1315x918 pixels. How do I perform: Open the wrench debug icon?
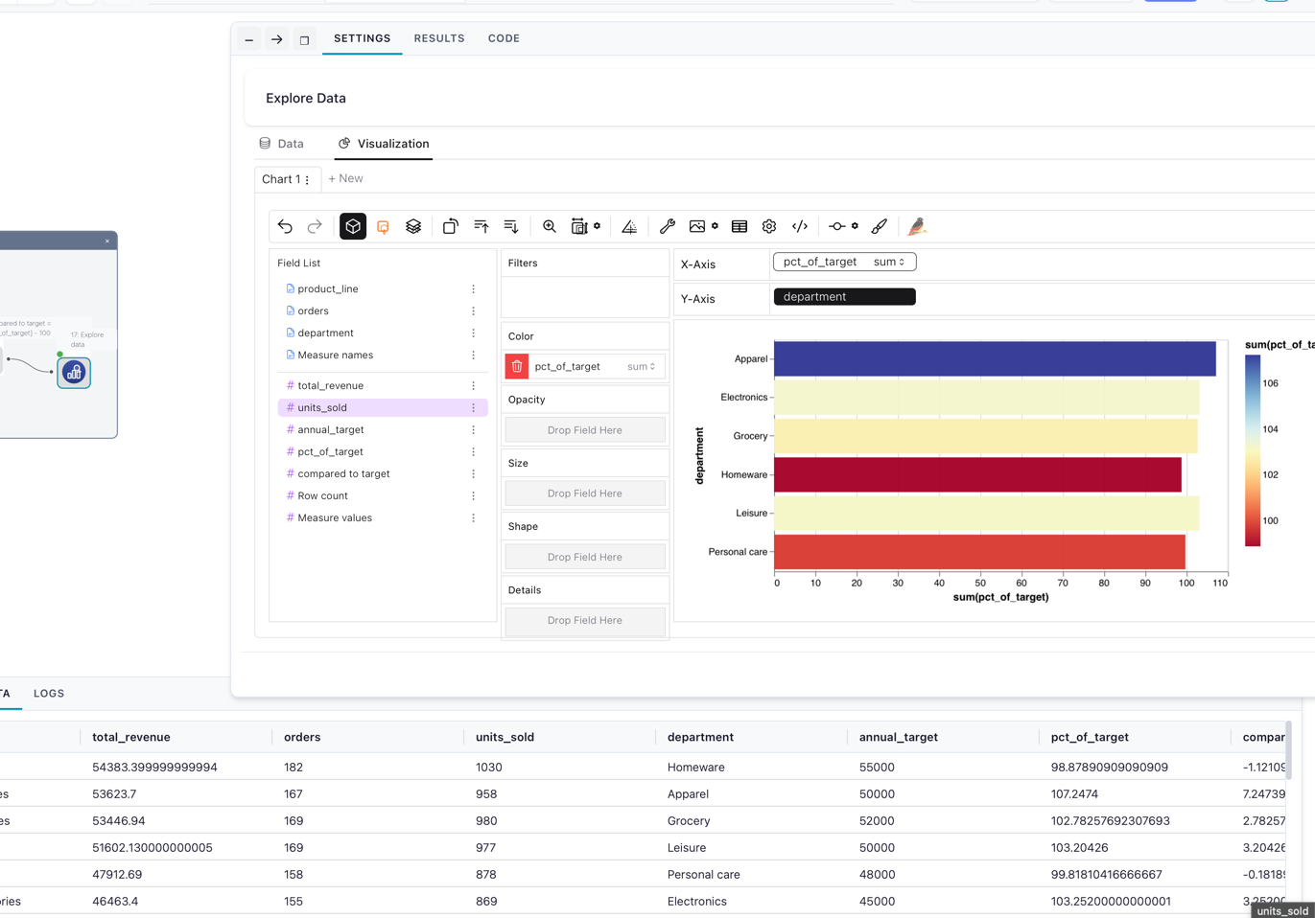click(x=668, y=226)
